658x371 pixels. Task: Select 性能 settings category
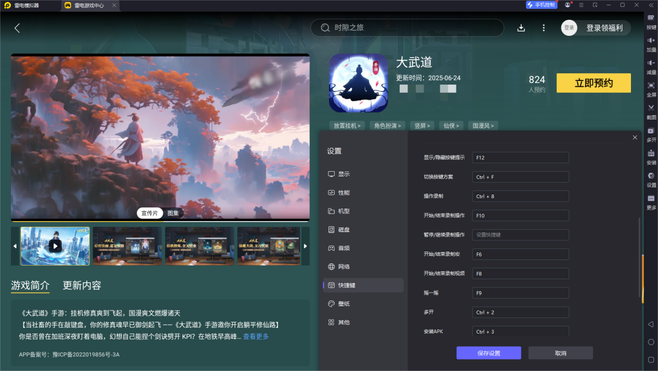click(x=363, y=193)
